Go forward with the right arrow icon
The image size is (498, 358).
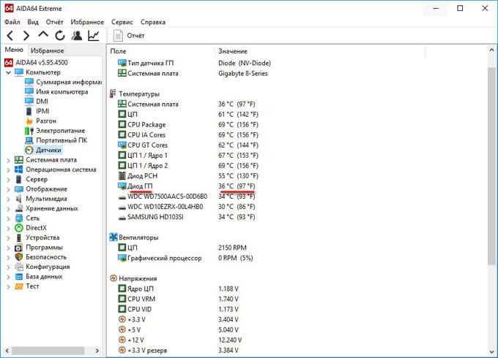point(26,36)
